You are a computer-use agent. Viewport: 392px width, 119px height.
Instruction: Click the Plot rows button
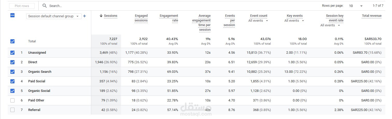coord(22,6)
